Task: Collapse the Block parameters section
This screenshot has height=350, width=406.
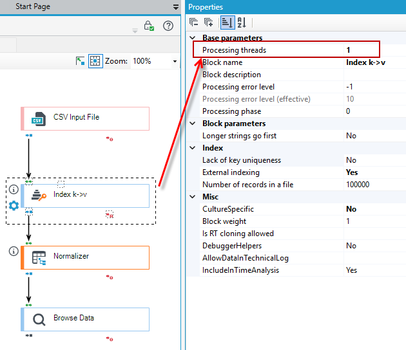Action: coord(193,124)
